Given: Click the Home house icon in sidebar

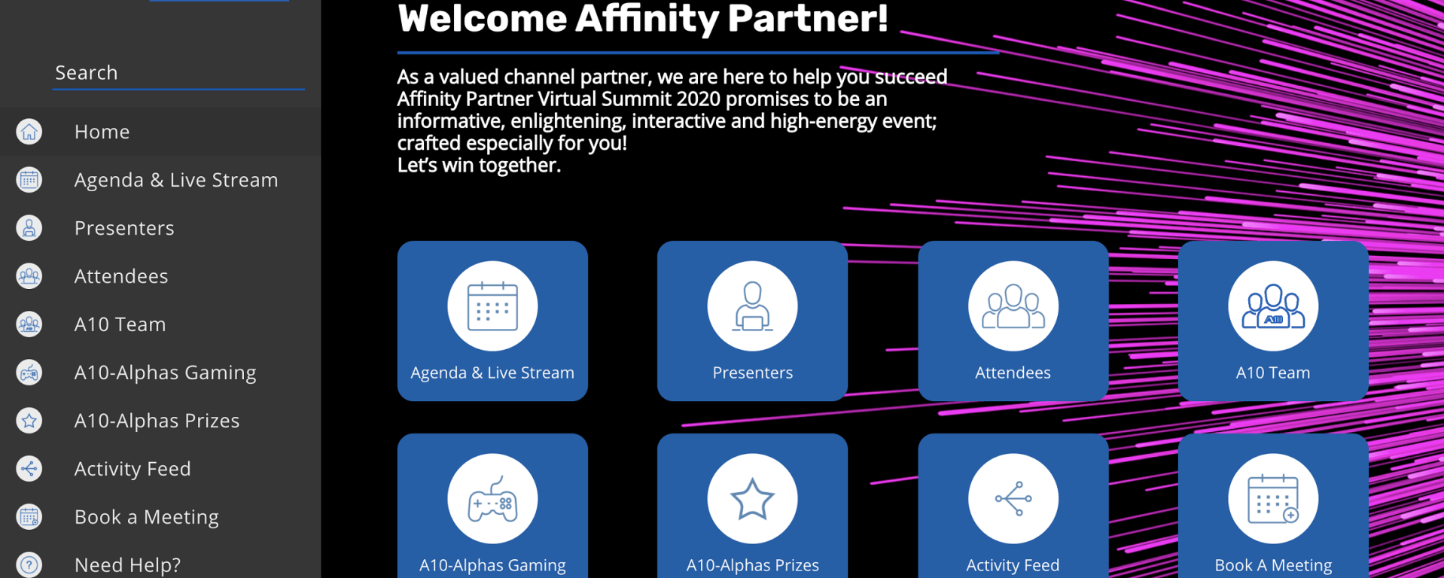Looking at the screenshot, I should click(29, 132).
